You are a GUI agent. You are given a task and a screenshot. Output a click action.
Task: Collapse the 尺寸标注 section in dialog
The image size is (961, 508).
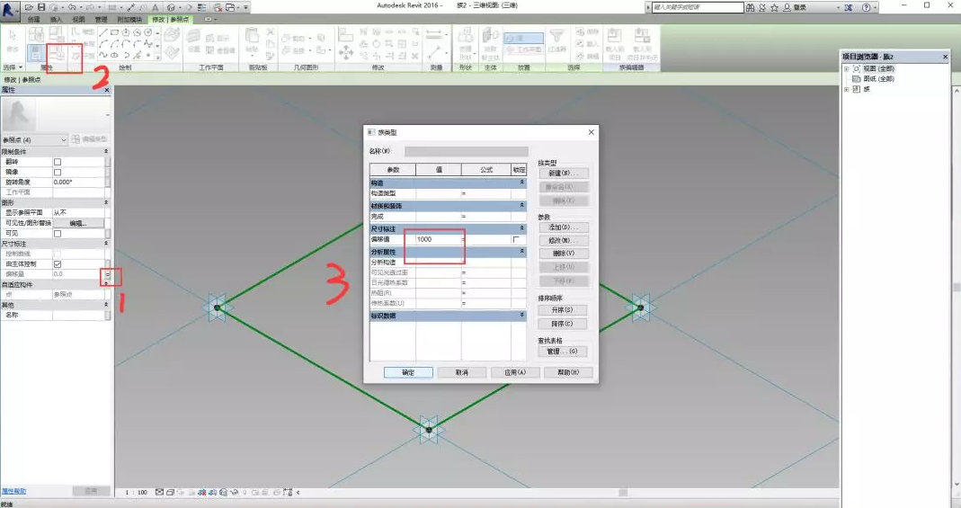521,228
